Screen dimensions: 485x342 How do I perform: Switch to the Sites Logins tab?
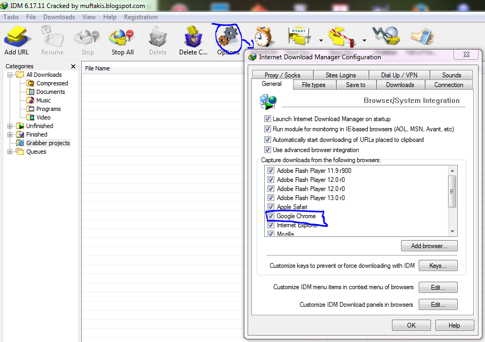click(341, 75)
